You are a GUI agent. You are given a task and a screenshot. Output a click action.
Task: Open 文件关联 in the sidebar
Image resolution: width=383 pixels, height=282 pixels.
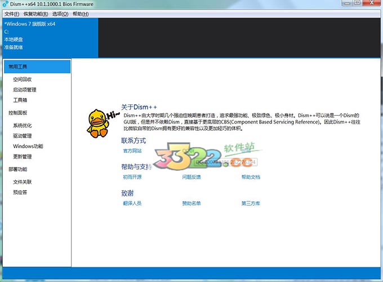pos(22,182)
